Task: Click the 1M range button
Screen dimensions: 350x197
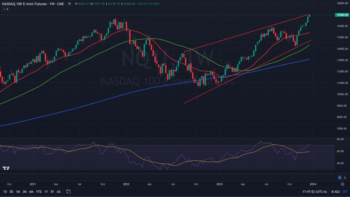Action: 18,192
